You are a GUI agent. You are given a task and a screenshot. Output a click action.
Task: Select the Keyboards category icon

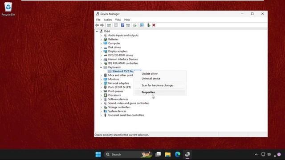[105, 67]
